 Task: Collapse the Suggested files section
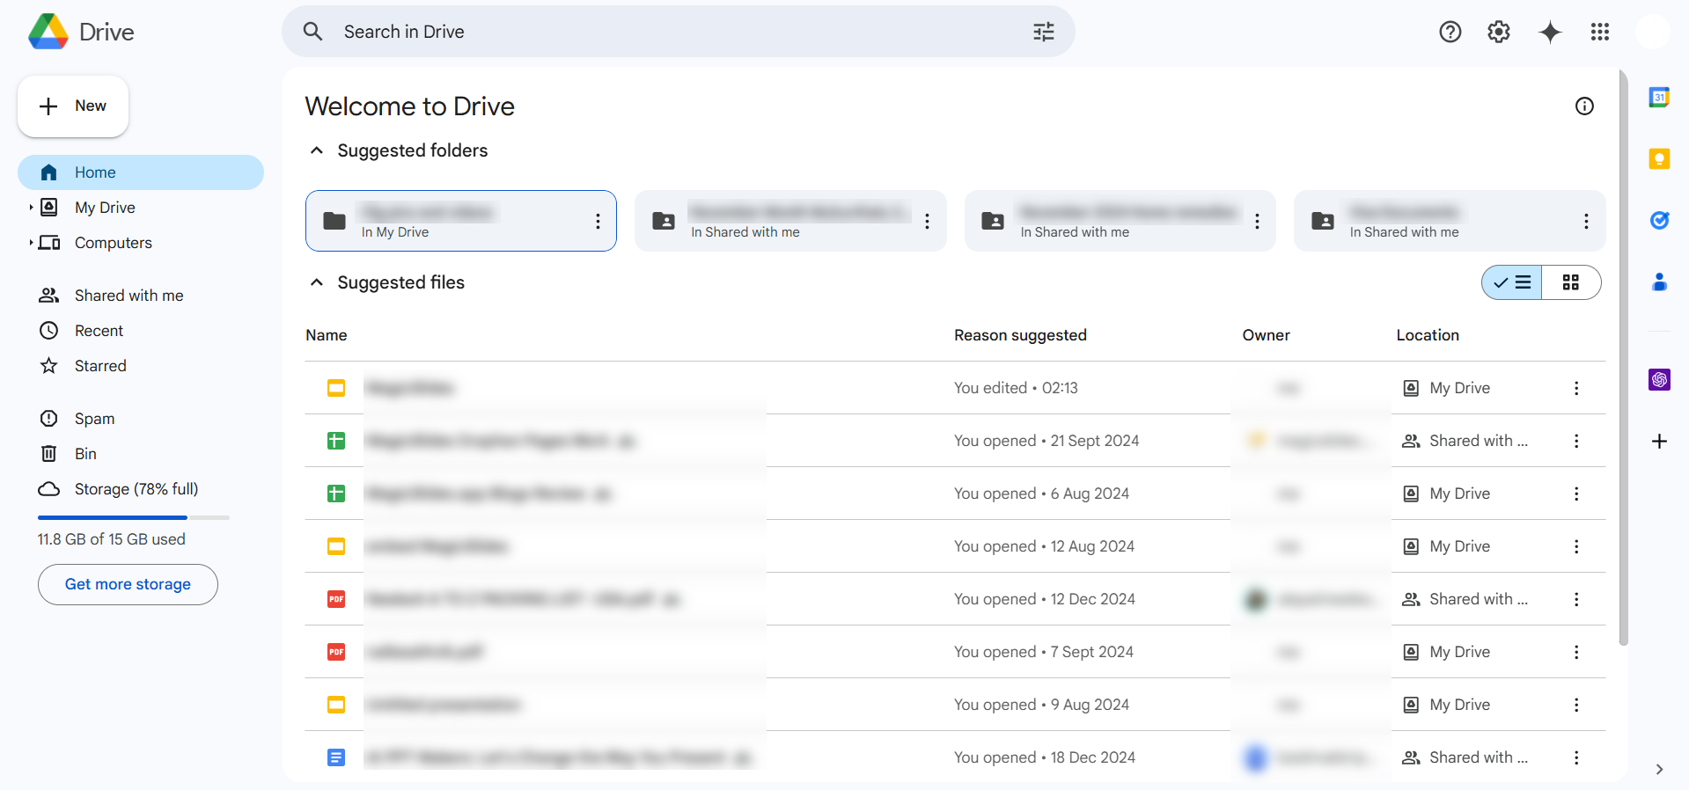(317, 282)
